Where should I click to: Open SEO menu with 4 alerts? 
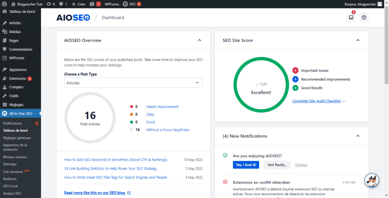[x=132, y=4]
